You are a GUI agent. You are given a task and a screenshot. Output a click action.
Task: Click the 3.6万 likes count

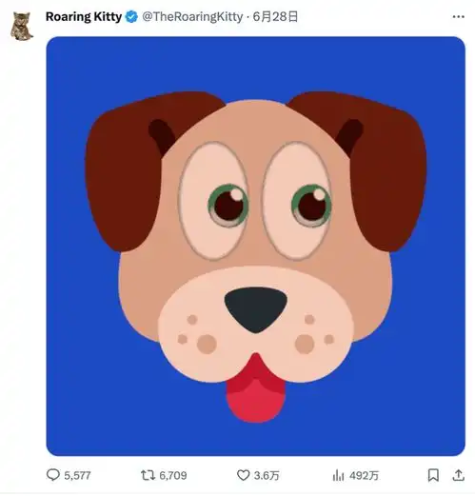267,475
